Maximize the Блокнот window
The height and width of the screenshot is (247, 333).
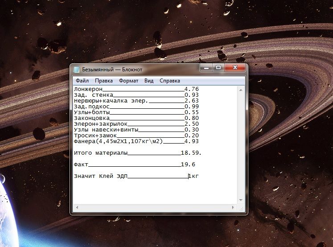[x=218, y=68]
